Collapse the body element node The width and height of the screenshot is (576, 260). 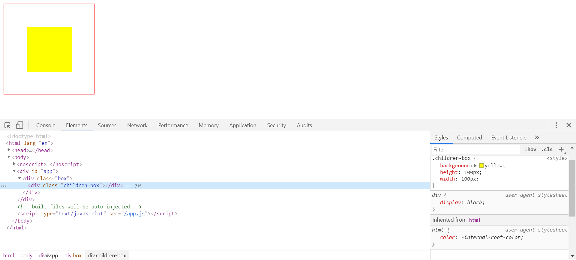tap(9, 157)
